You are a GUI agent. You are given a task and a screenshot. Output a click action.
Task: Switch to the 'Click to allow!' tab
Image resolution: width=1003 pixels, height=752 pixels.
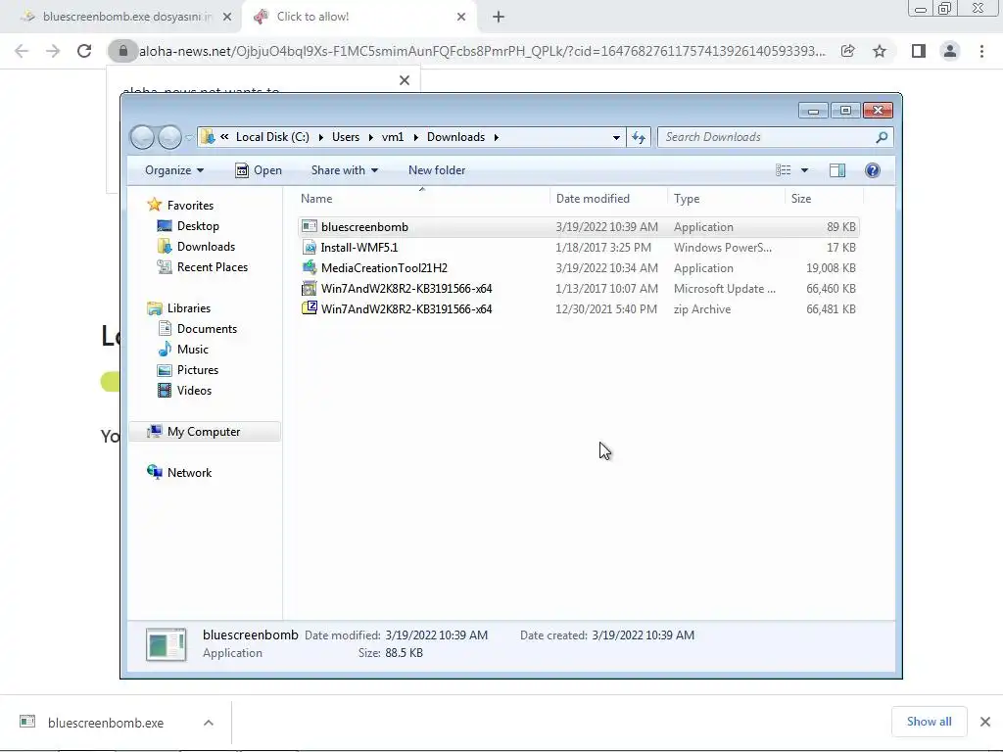click(358, 17)
